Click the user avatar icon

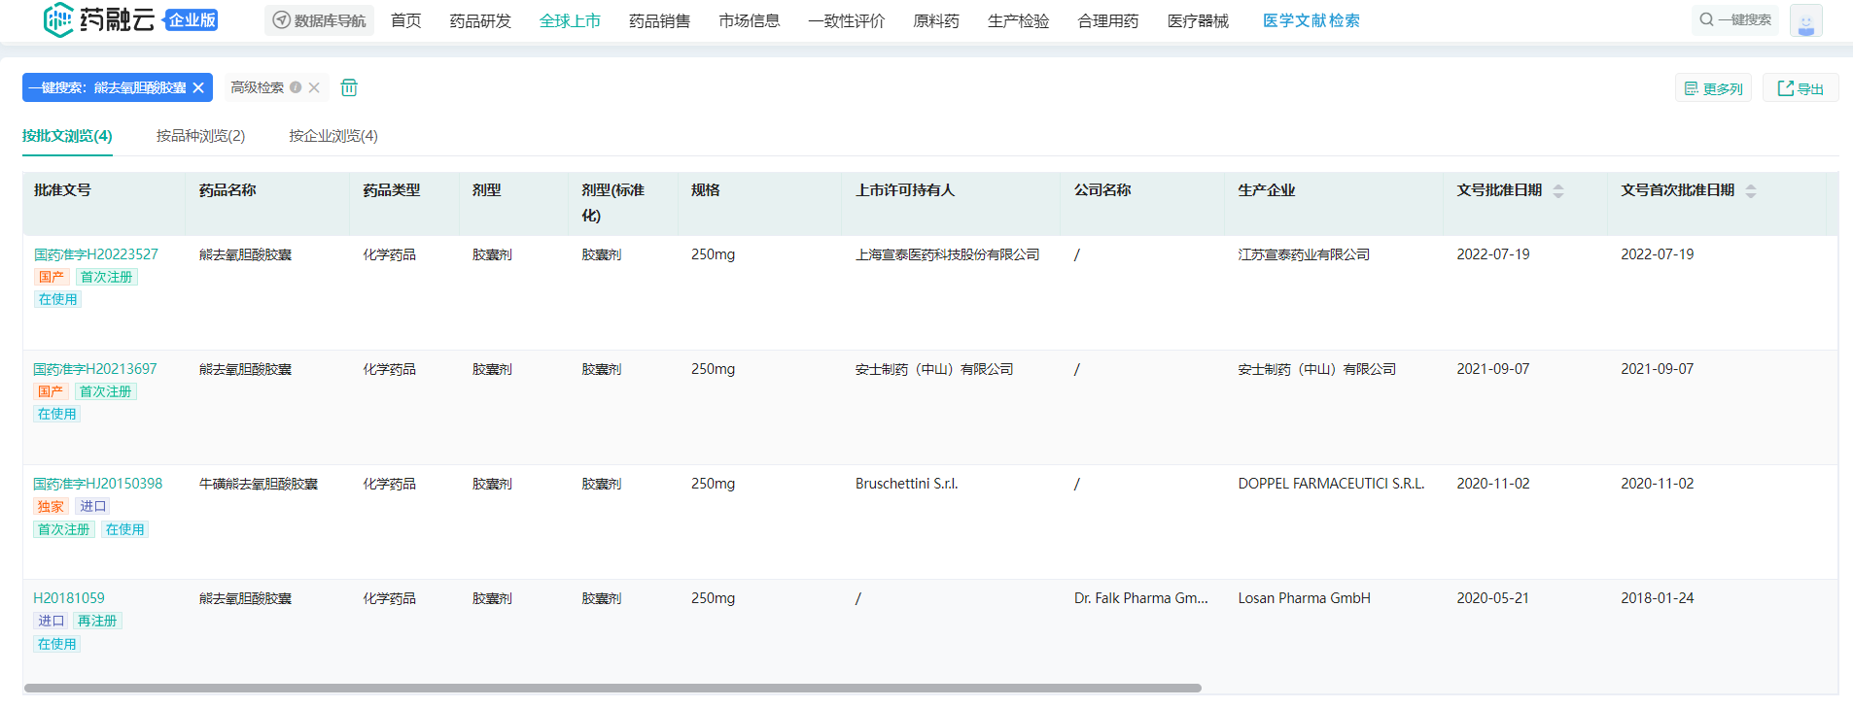coord(1805,20)
